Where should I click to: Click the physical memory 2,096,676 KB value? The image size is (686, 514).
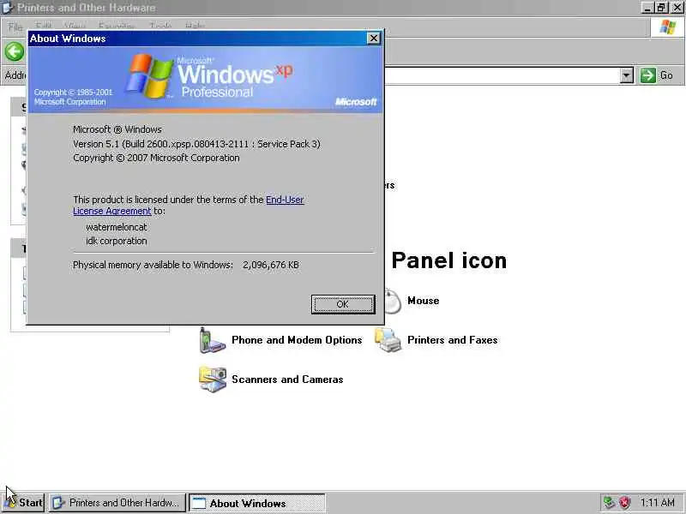click(271, 265)
